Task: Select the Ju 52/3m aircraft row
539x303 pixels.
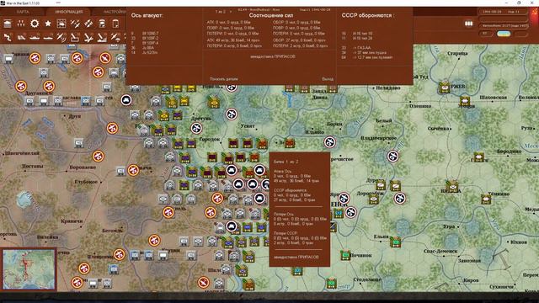Action: tap(145, 52)
